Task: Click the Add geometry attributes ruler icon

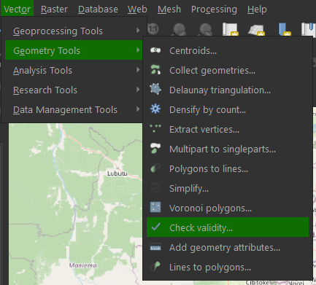Action: [155, 247]
